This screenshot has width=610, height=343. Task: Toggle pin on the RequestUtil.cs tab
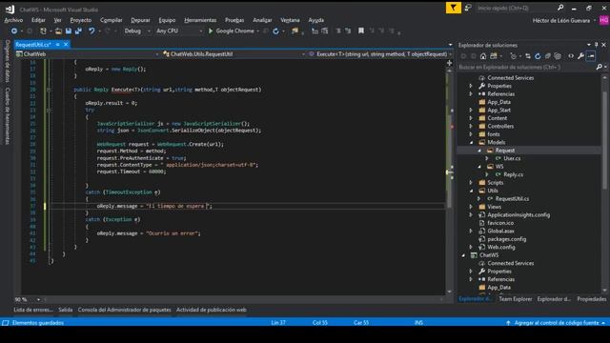pyautogui.click(x=57, y=45)
